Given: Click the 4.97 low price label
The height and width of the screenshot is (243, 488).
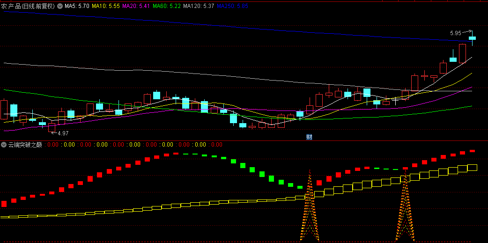Looking at the screenshot, I should tap(63, 133).
